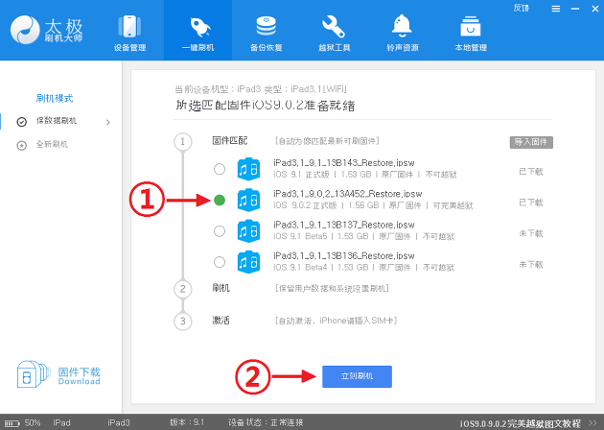Click the 可完美越狱 label on iOS 9.0.2
The image size is (604, 430).
coord(453,205)
